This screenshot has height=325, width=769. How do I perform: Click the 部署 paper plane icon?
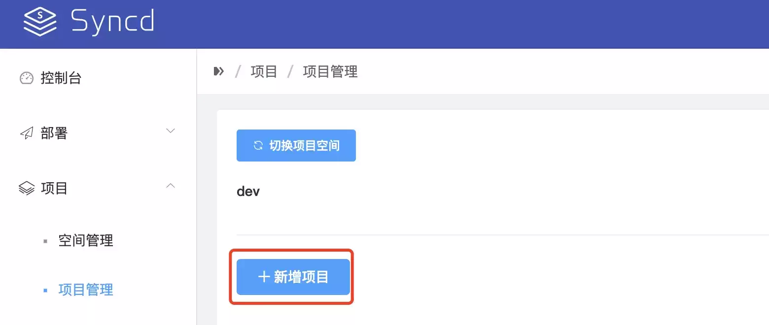pos(26,133)
